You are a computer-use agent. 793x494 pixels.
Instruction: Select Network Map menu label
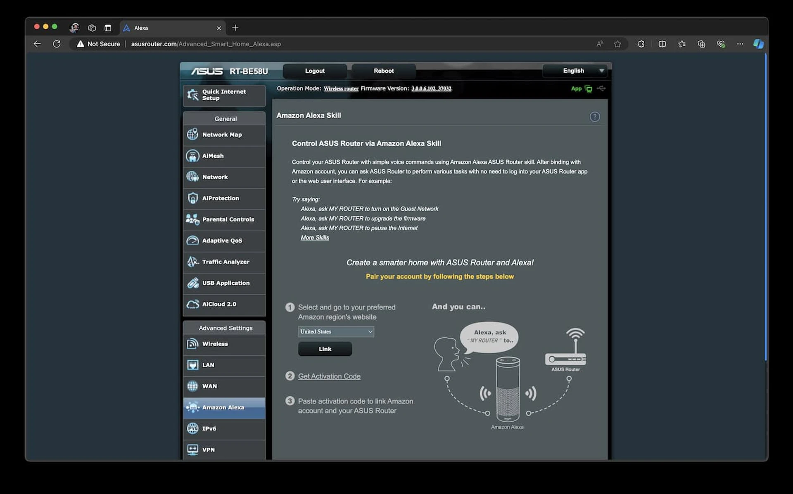(x=222, y=135)
